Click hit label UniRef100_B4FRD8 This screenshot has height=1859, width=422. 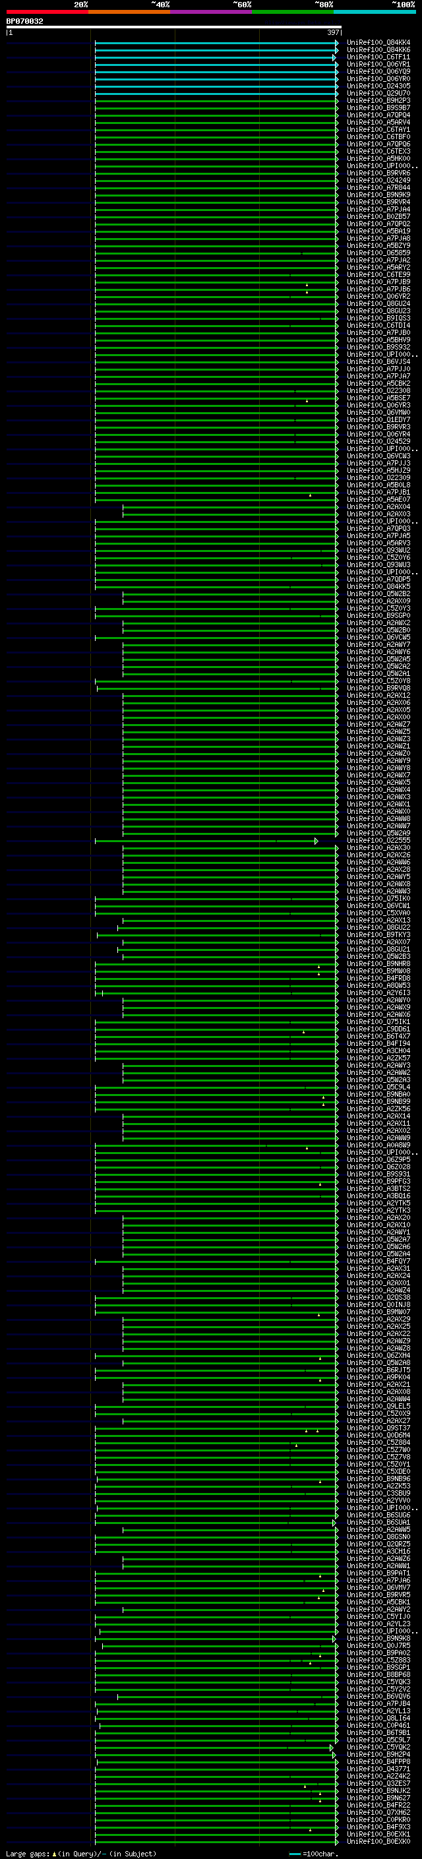pyautogui.click(x=378, y=979)
